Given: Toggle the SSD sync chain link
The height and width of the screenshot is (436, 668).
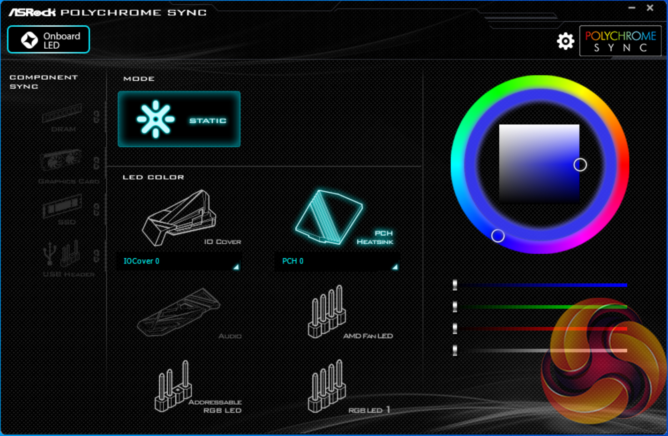Looking at the screenshot, I should coord(96,209).
